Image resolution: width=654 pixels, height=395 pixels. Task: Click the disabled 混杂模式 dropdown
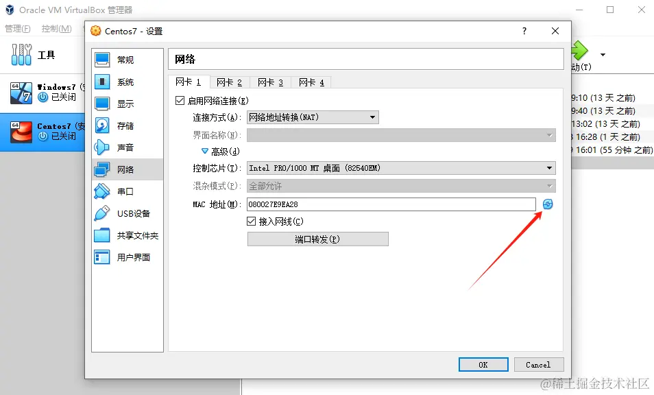(x=401, y=186)
